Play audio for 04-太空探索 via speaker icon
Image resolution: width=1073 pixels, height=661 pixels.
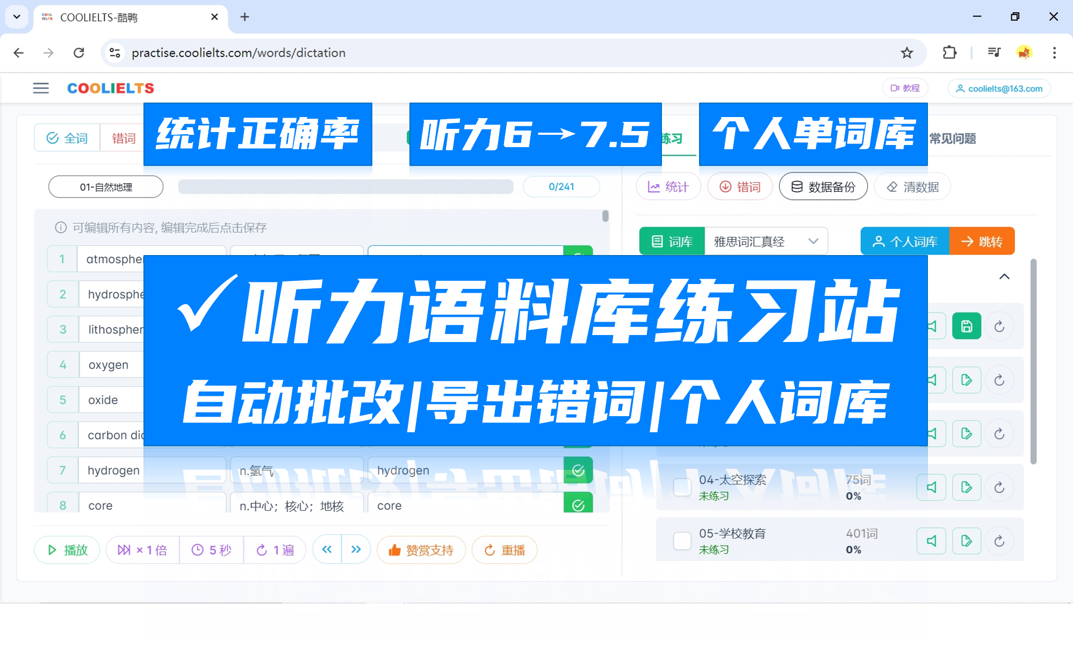pos(932,487)
